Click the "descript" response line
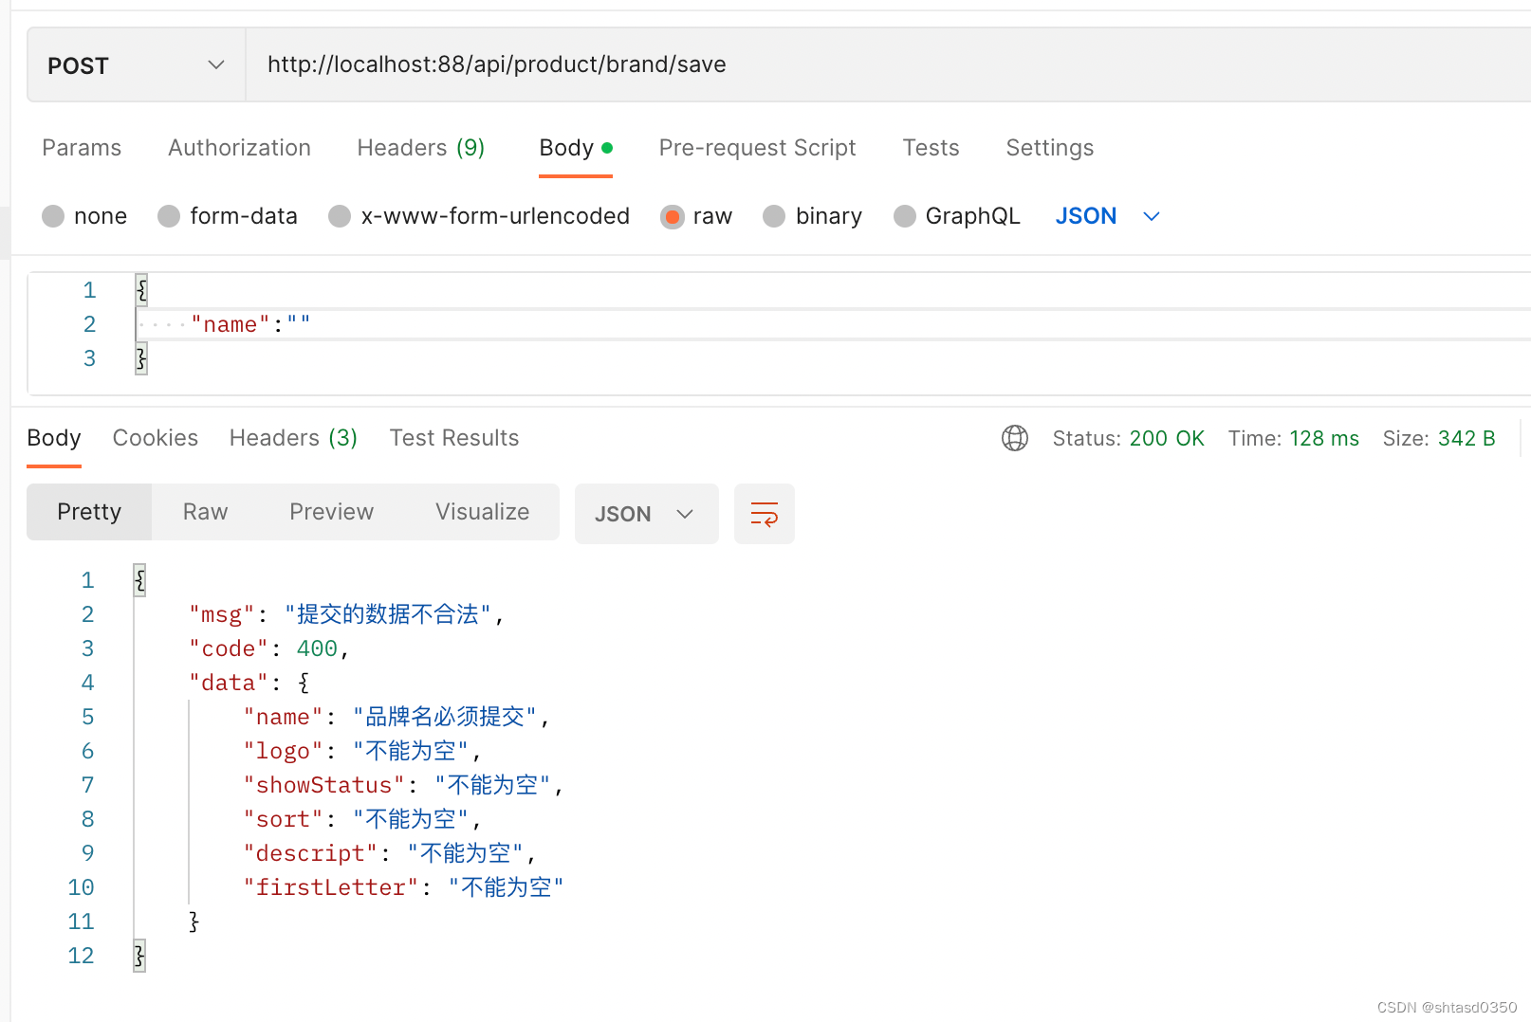1531x1022 pixels. [390, 853]
